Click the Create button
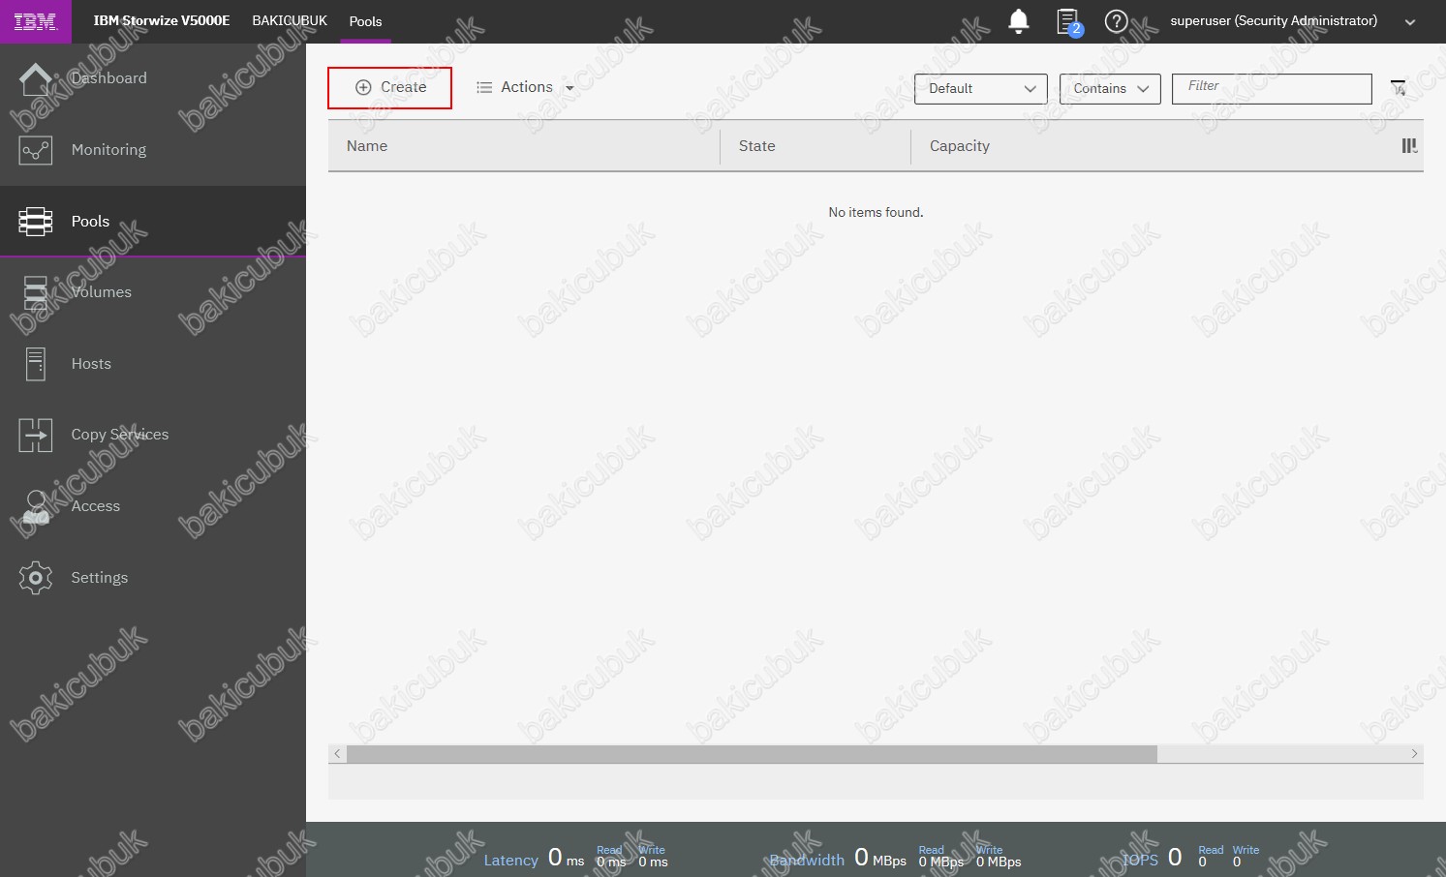 390,88
